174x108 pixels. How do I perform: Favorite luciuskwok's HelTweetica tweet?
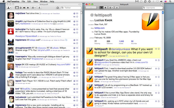77,100
